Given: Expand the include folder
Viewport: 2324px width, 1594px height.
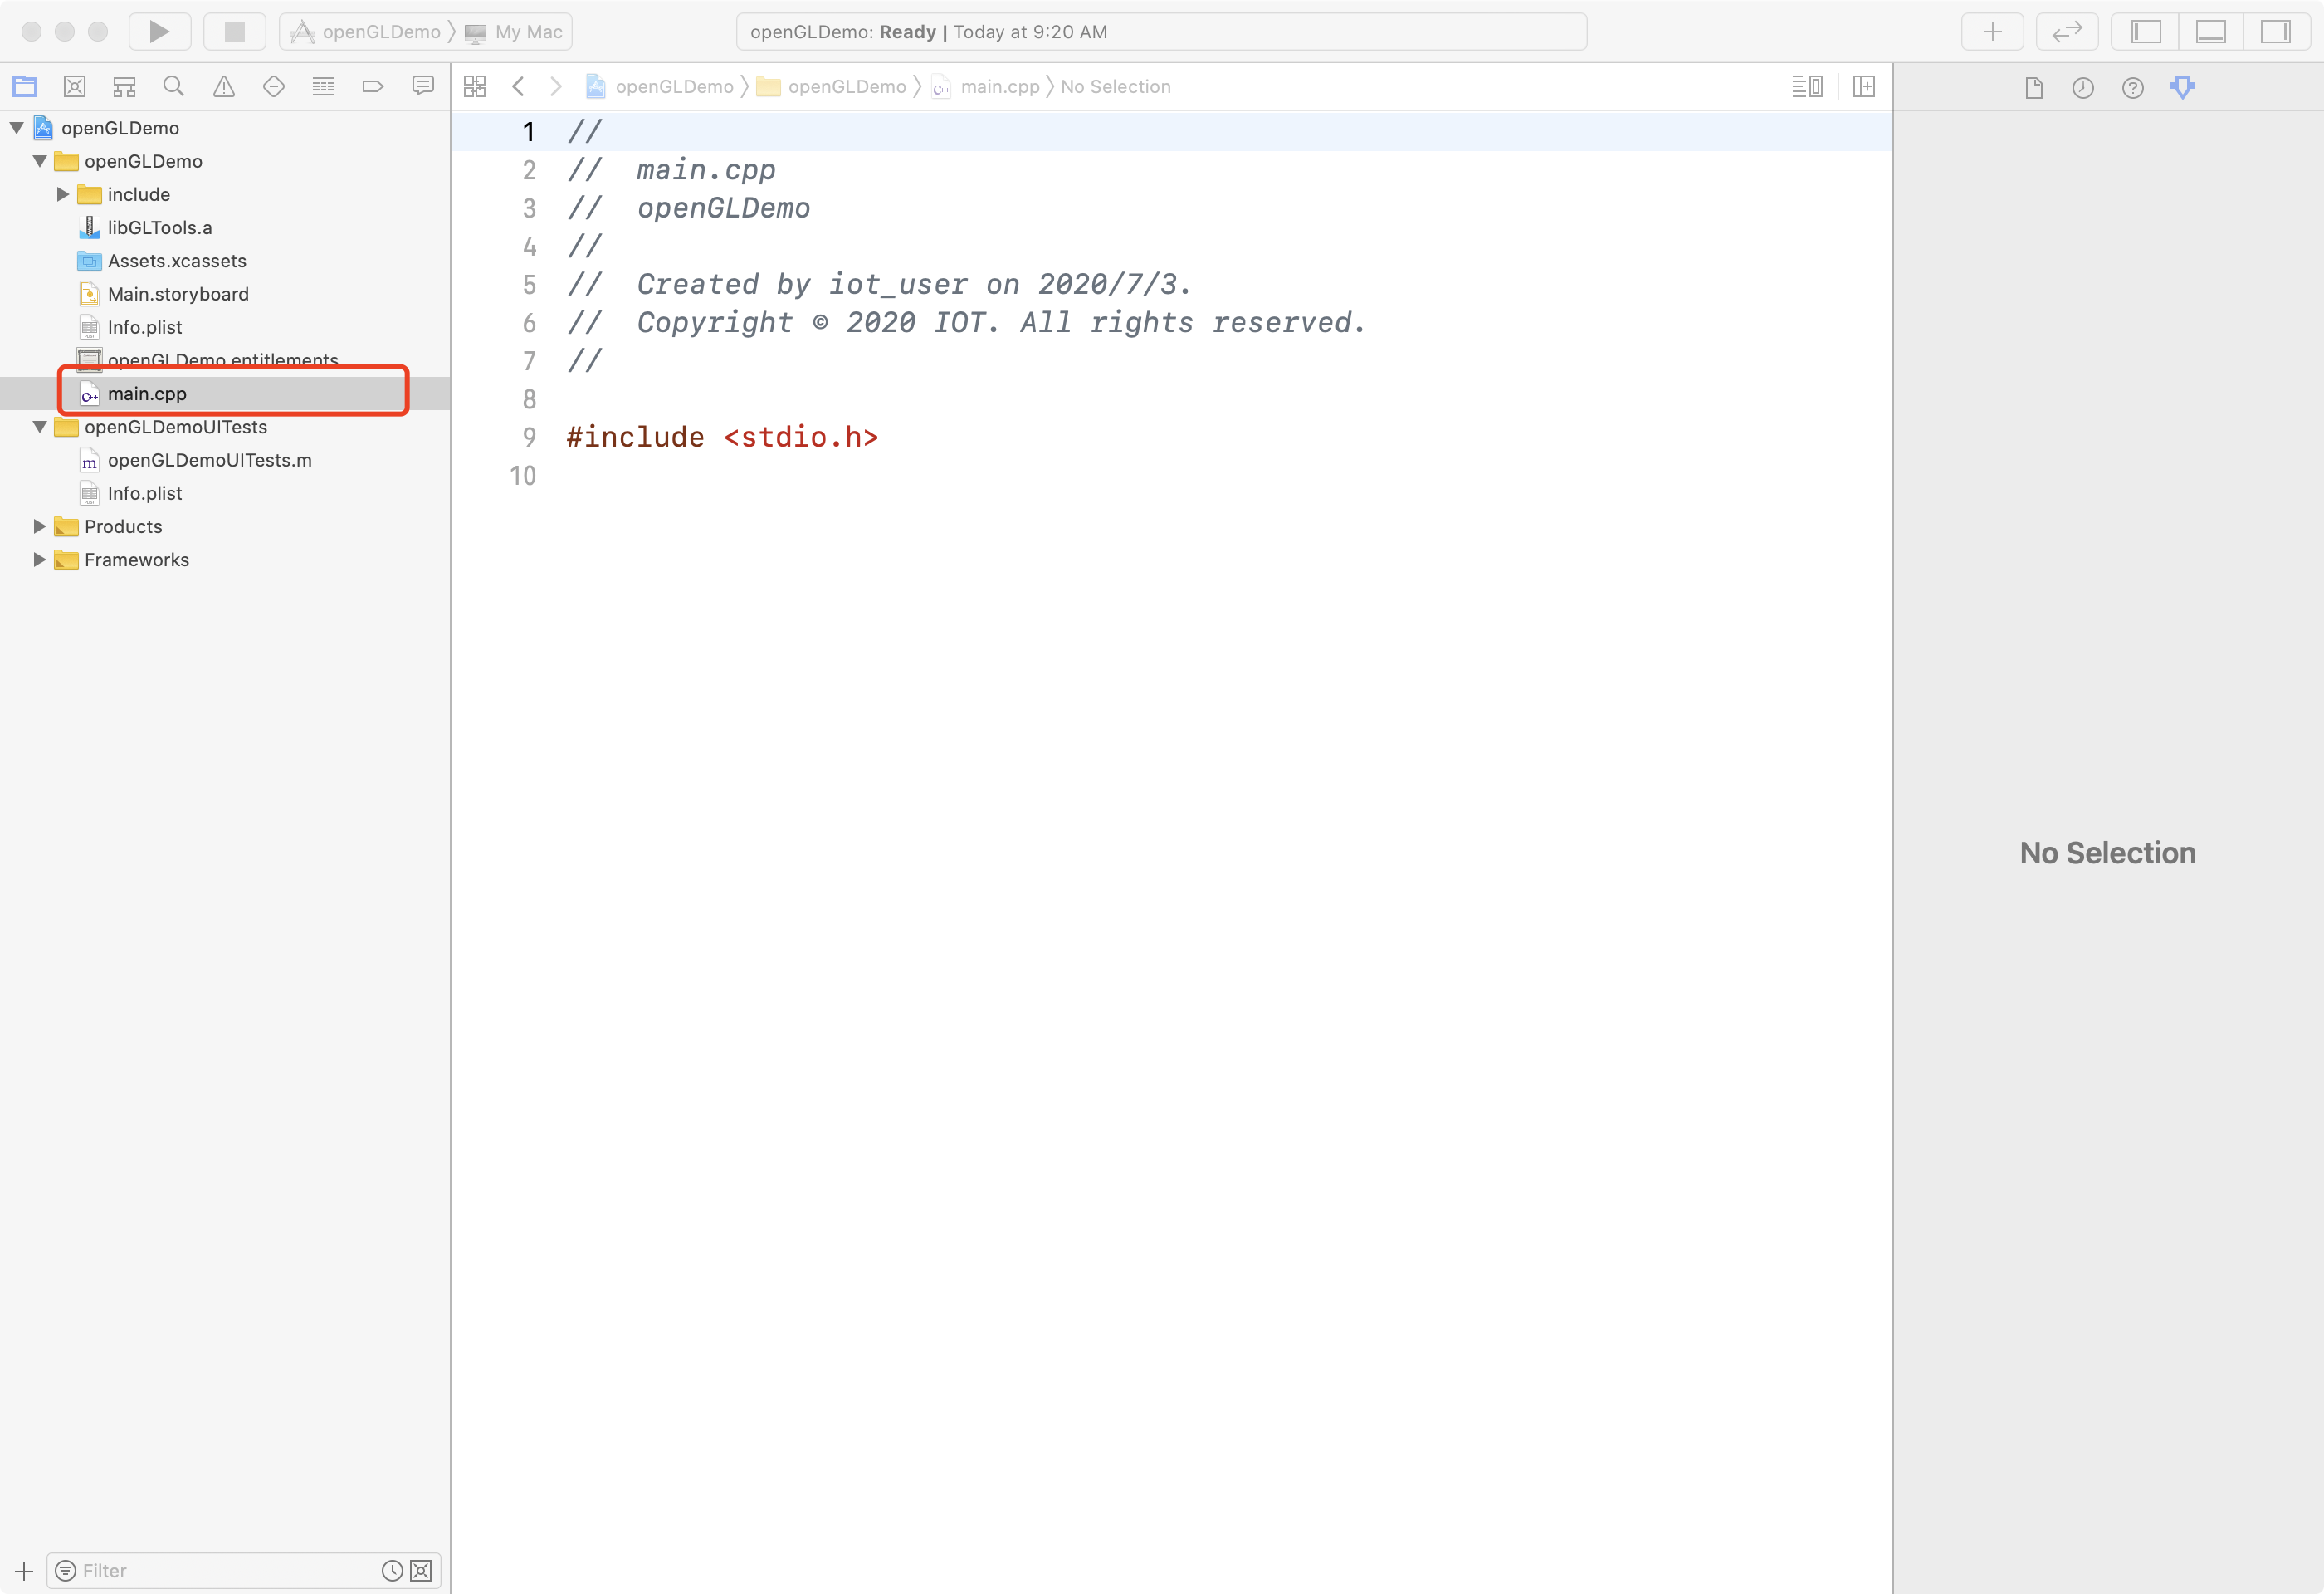Looking at the screenshot, I should 63,194.
